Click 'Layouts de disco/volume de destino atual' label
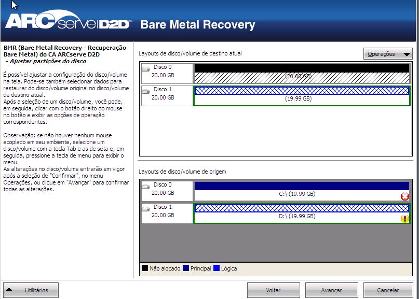This screenshot has height=299, width=419. pyautogui.click(x=190, y=53)
